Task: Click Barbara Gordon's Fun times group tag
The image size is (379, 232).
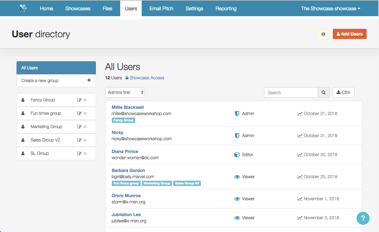Action: [126, 183]
